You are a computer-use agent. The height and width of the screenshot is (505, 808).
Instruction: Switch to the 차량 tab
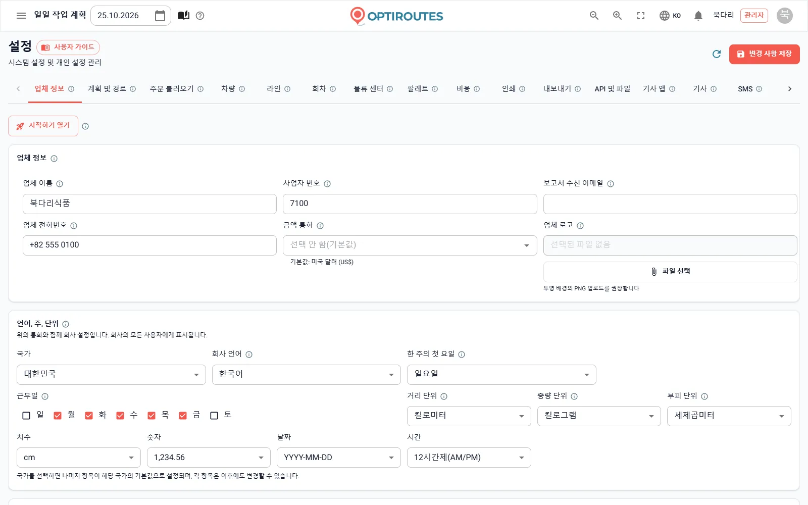(233, 89)
